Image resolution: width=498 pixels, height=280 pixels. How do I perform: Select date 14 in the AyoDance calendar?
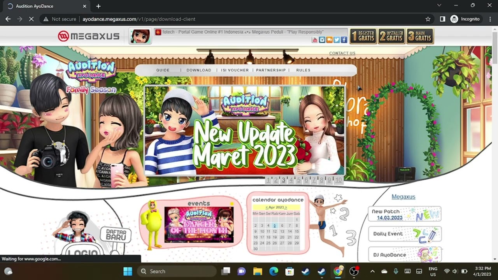tap(289, 231)
